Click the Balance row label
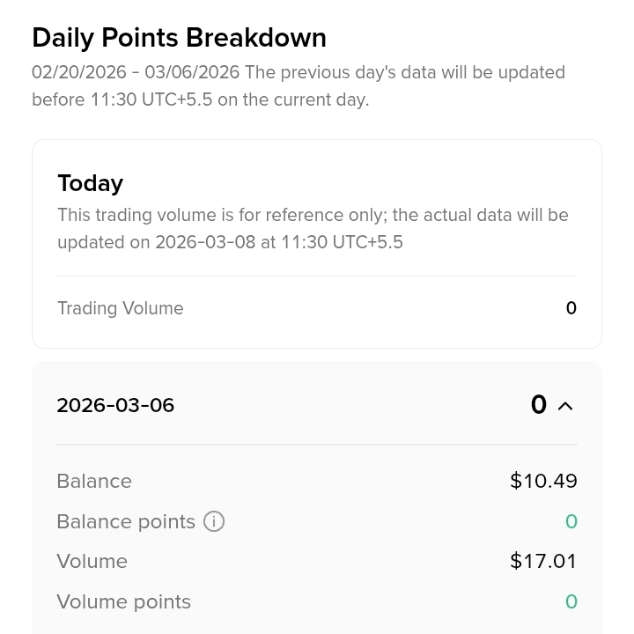The height and width of the screenshot is (634, 634). click(x=94, y=481)
